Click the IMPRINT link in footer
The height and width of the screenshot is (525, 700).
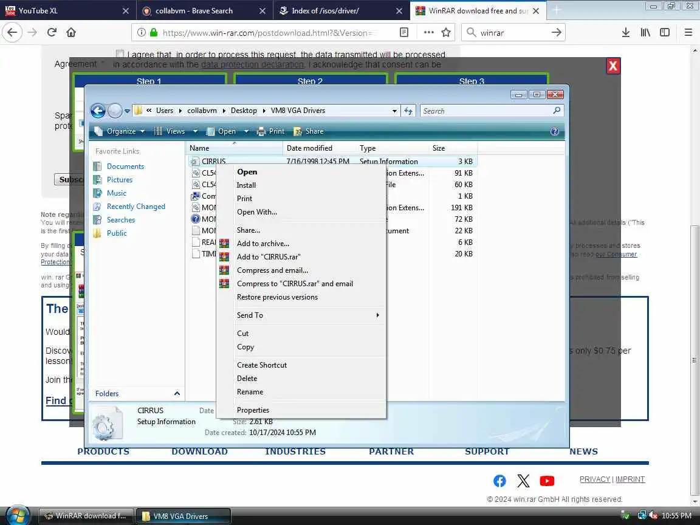(x=630, y=479)
